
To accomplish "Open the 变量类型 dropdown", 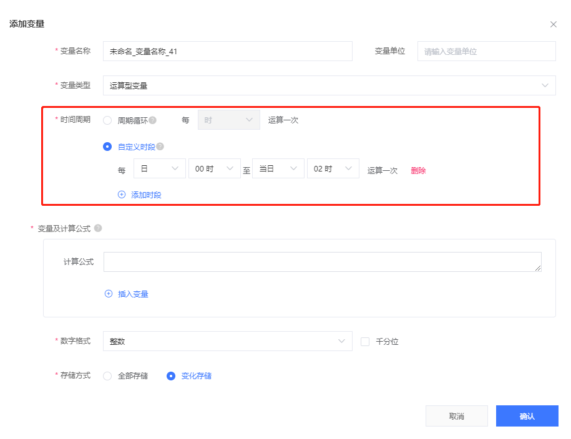I will click(329, 85).
